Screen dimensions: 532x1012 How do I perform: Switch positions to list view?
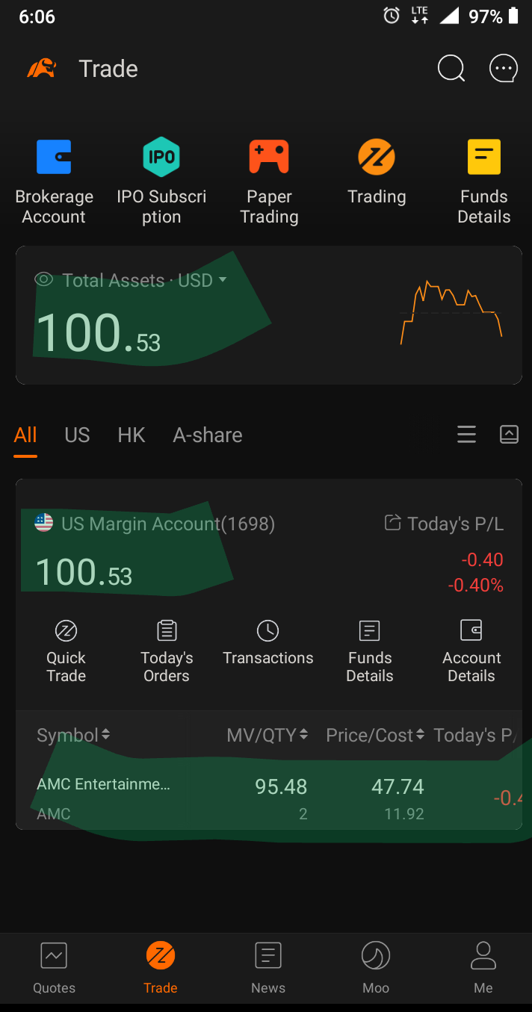click(x=466, y=435)
